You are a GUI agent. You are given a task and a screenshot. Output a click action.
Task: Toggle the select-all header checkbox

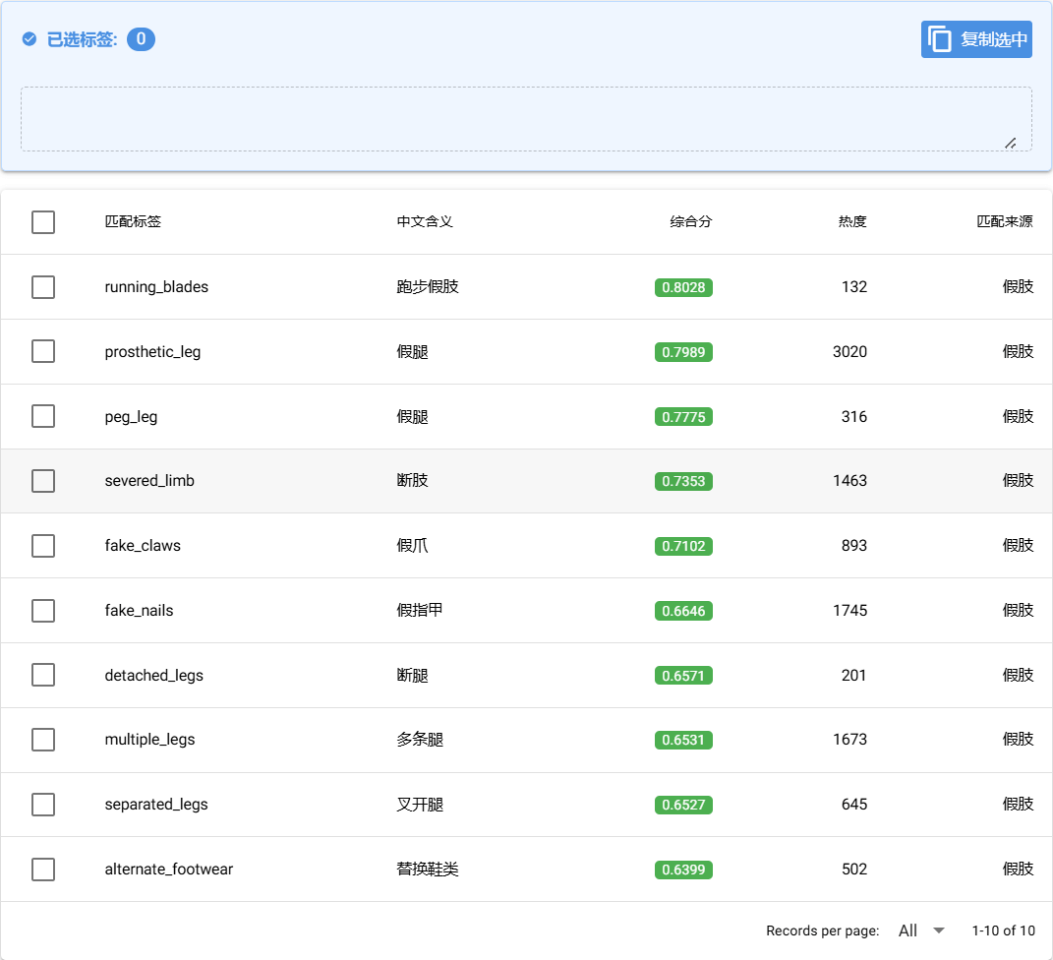(x=43, y=222)
